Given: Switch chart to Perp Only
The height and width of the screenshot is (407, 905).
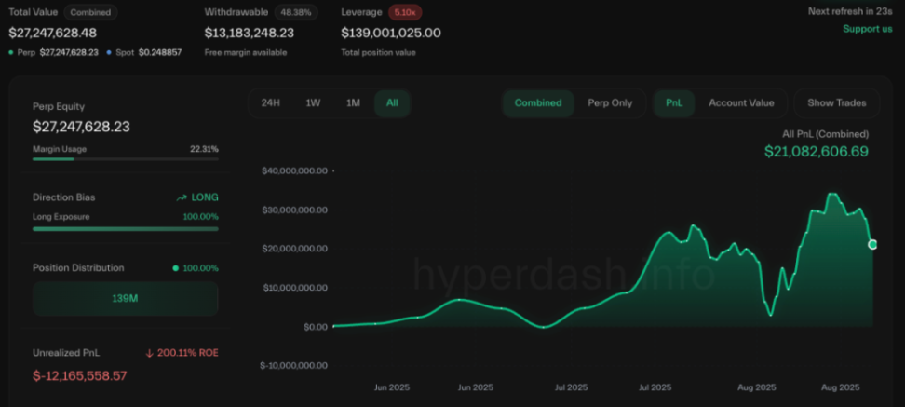Looking at the screenshot, I should (610, 103).
